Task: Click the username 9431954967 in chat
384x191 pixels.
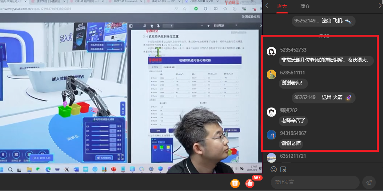Action: (293, 133)
